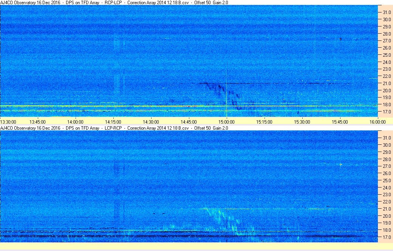The image size is (393, 251).
Task: Click 22.0 frequency label on RCP-LCP chart
Action: click(x=387, y=76)
